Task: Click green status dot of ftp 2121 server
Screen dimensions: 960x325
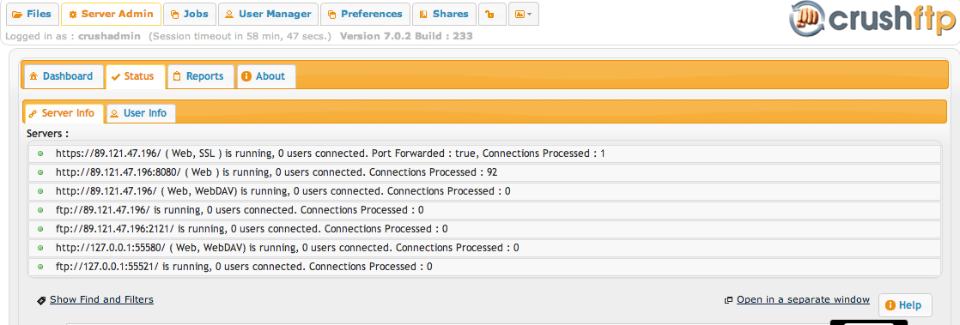Action: tap(40, 229)
